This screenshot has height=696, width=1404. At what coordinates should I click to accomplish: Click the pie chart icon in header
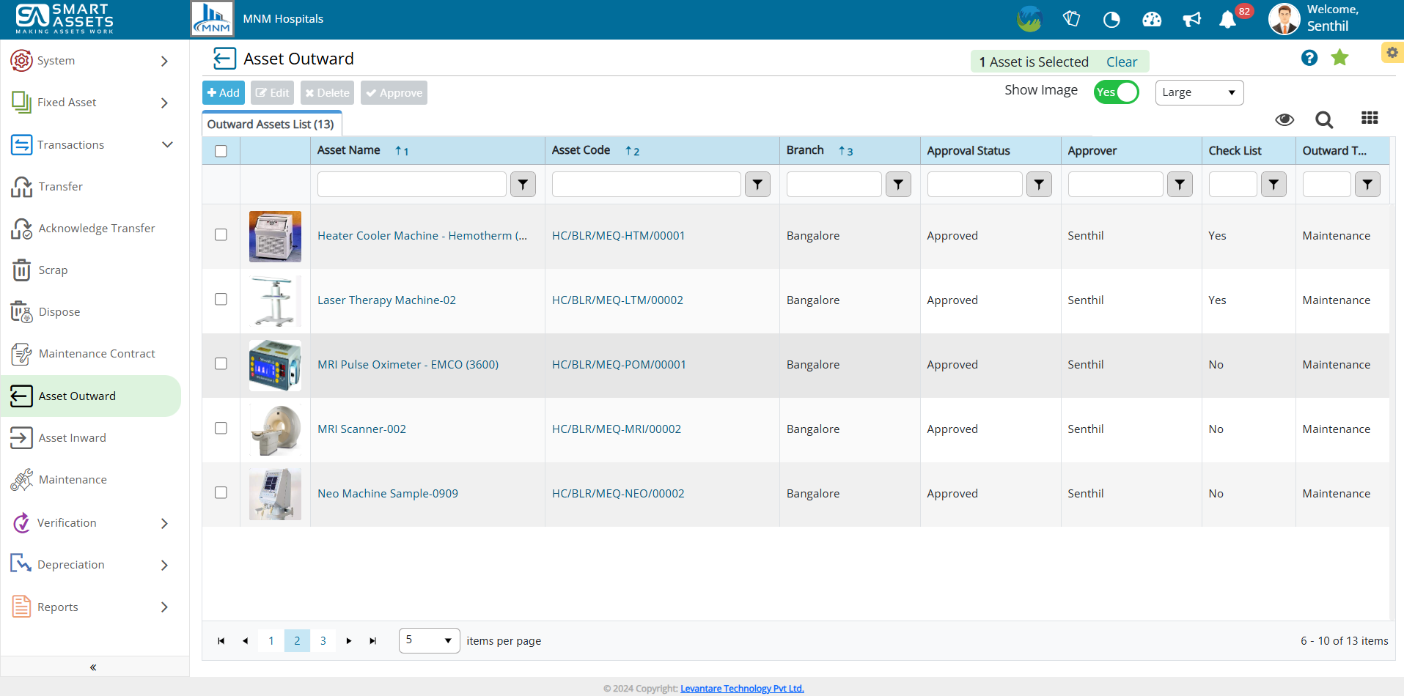click(1111, 20)
